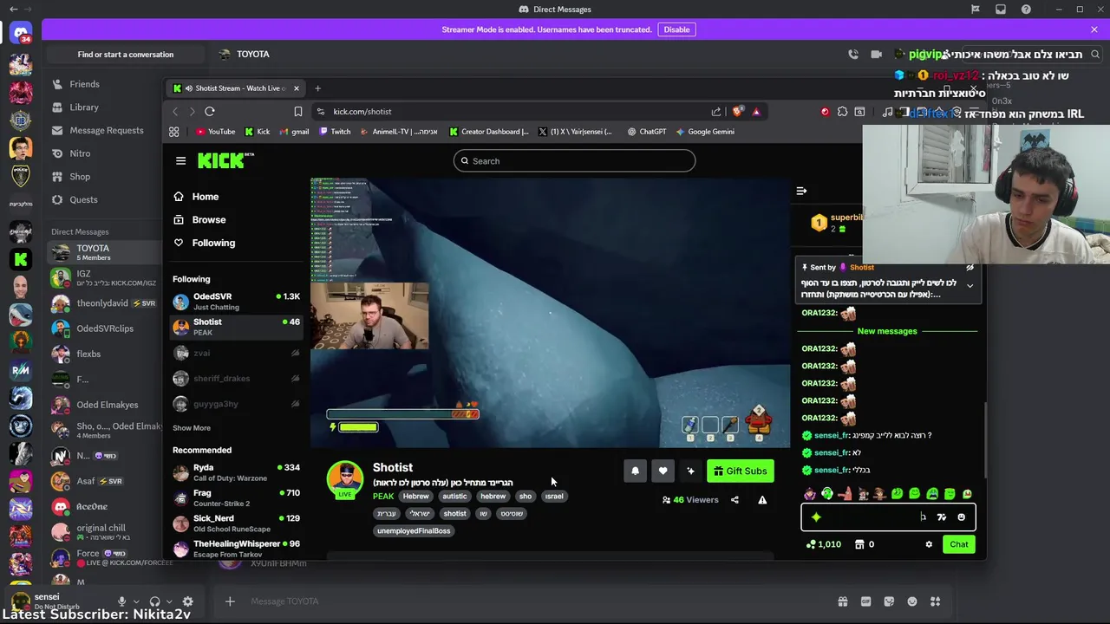
Task: Click the share icon in address bar
Action: click(716, 111)
